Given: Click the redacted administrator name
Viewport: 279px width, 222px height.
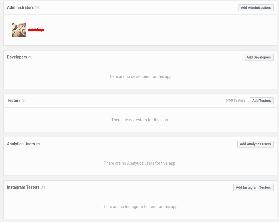Looking at the screenshot, I should click(x=36, y=30).
